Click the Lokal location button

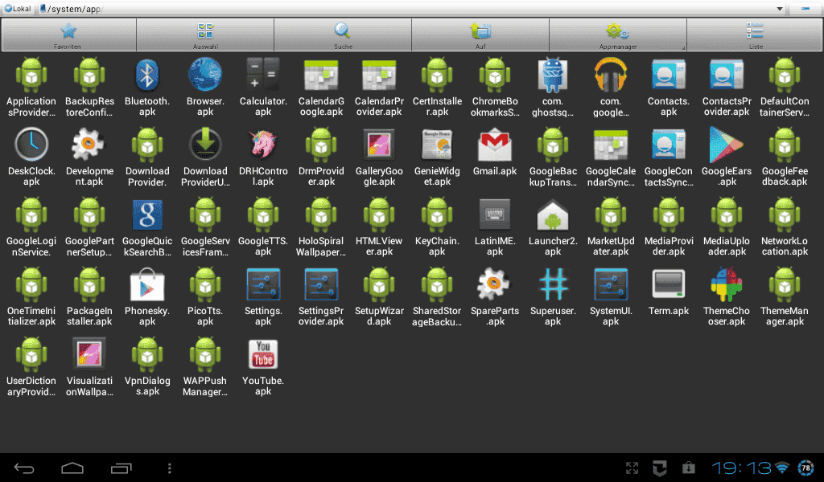pos(18,8)
